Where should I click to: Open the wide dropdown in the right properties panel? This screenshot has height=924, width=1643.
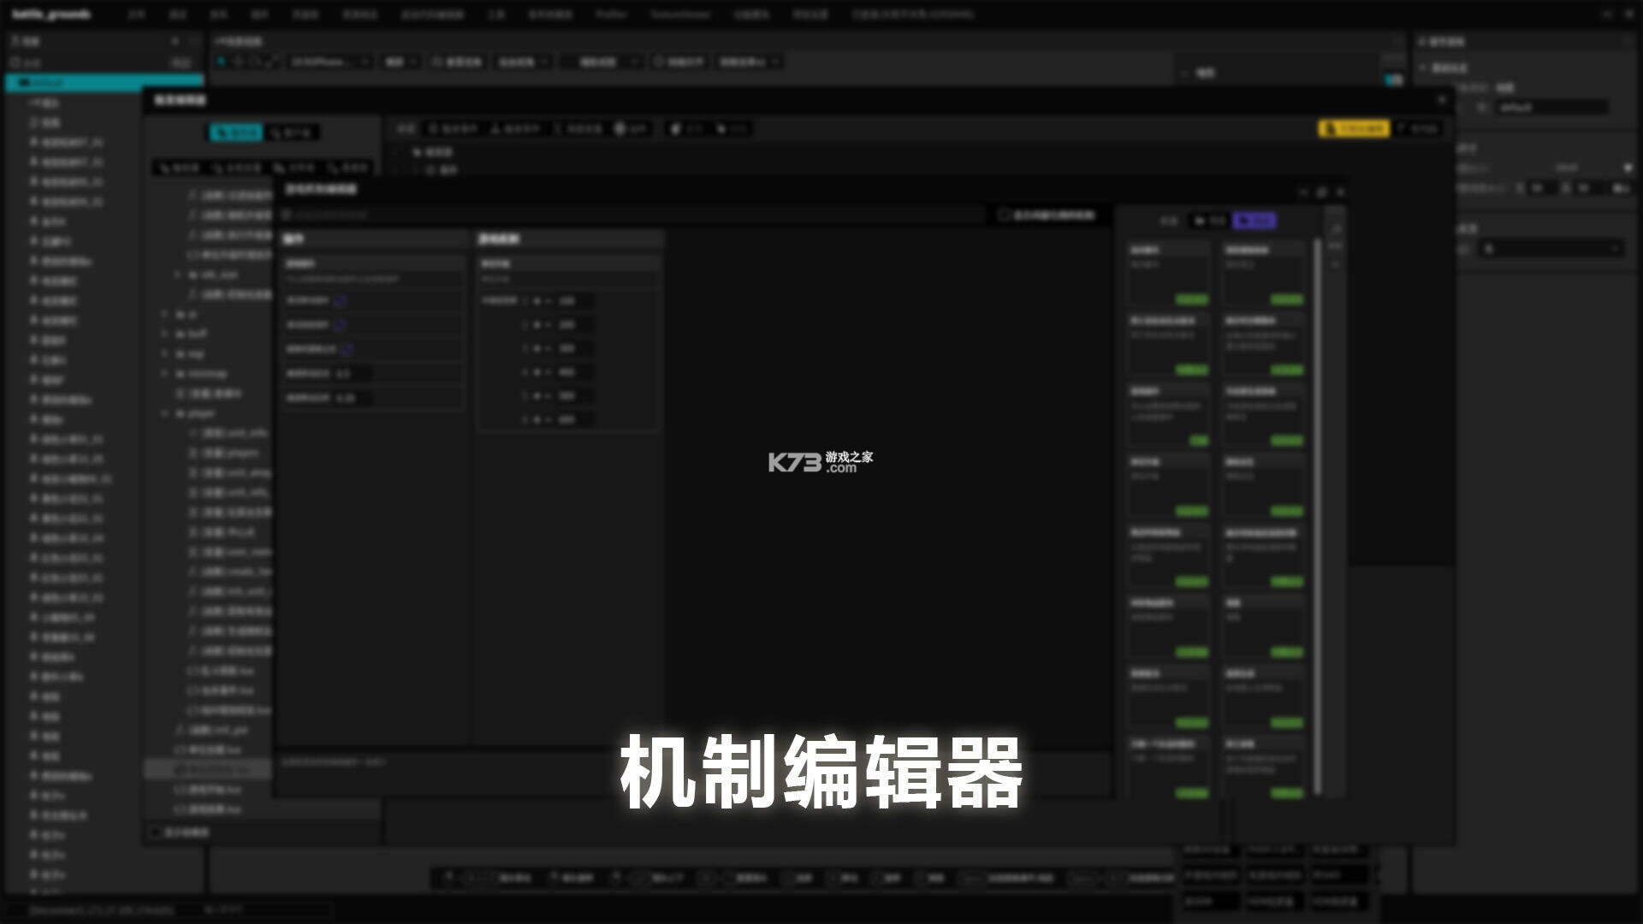tap(1551, 249)
